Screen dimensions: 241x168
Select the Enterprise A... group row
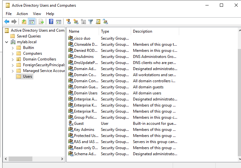click(123, 99)
